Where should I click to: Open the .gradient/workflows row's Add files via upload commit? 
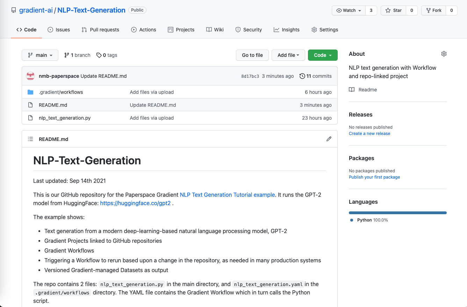pyautogui.click(x=152, y=92)
